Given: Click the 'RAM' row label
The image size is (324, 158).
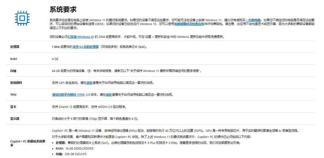Looking at the screenshot, I should coord(13,59).
